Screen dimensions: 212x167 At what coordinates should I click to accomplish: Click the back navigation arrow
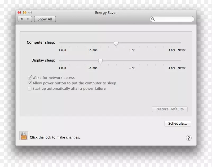pos(21,19)
